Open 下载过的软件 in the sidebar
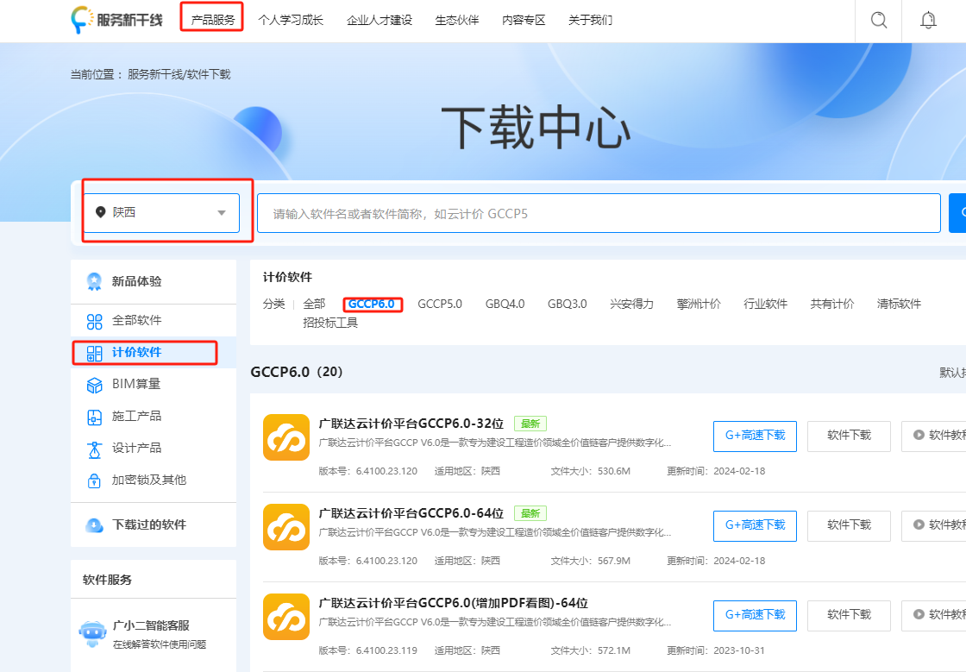Screen dimensions: 966x672 (154, 524)
